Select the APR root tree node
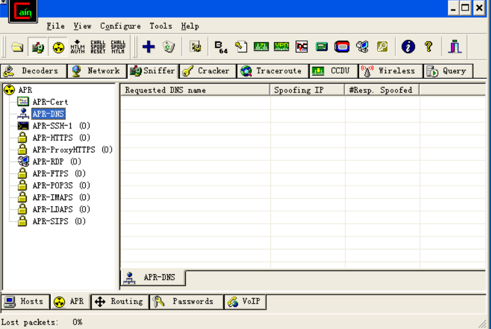491x329 pixels. [x=25, y=90]
